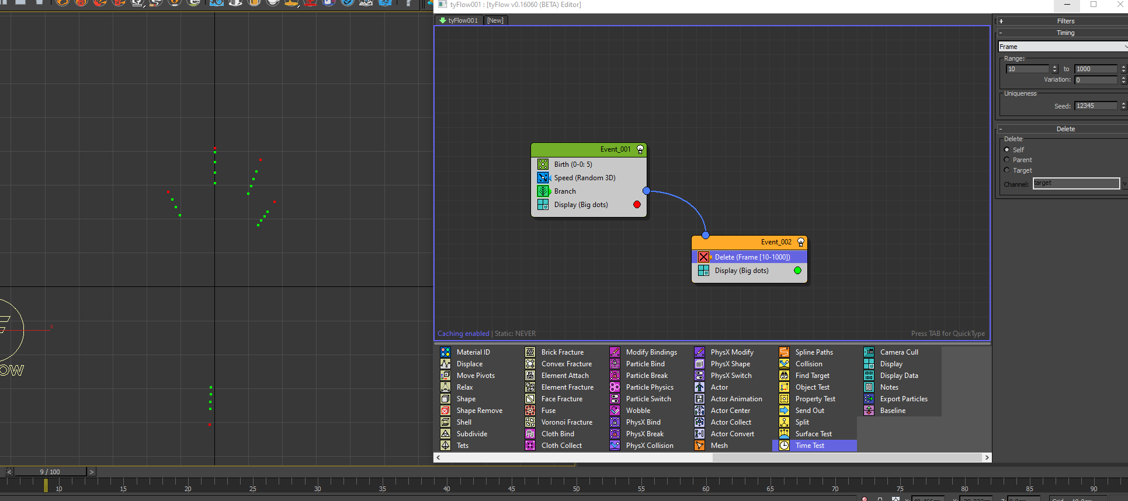
Task: Select the Speed operator icon in Event_001
Action: 543,178
